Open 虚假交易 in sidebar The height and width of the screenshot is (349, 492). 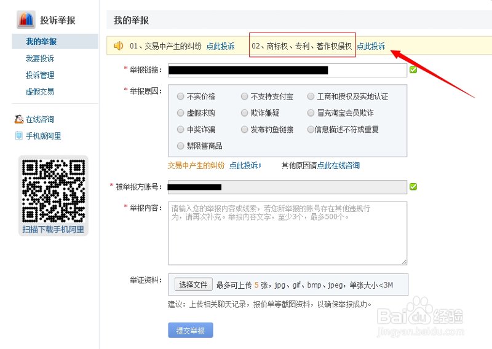click(x=40, y=92)
